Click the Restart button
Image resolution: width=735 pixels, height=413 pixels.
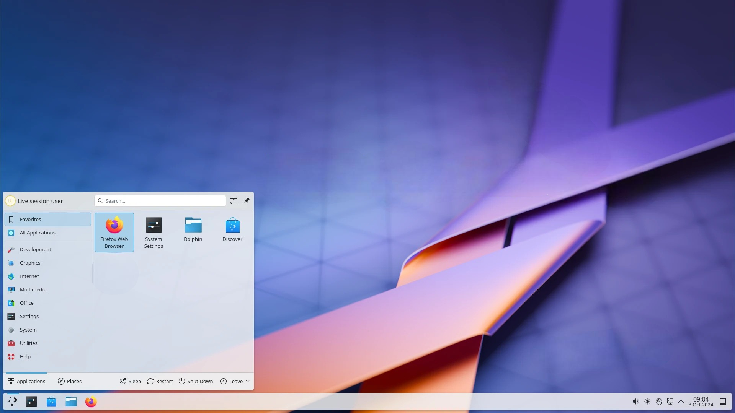(160, 381)
